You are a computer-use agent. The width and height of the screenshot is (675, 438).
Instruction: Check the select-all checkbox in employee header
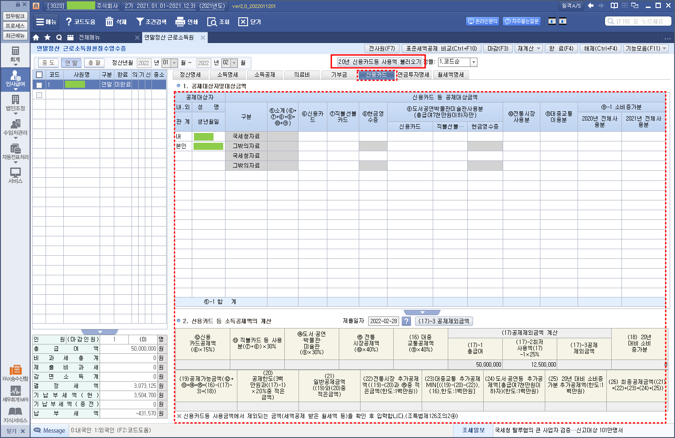(x=39, y=74)
